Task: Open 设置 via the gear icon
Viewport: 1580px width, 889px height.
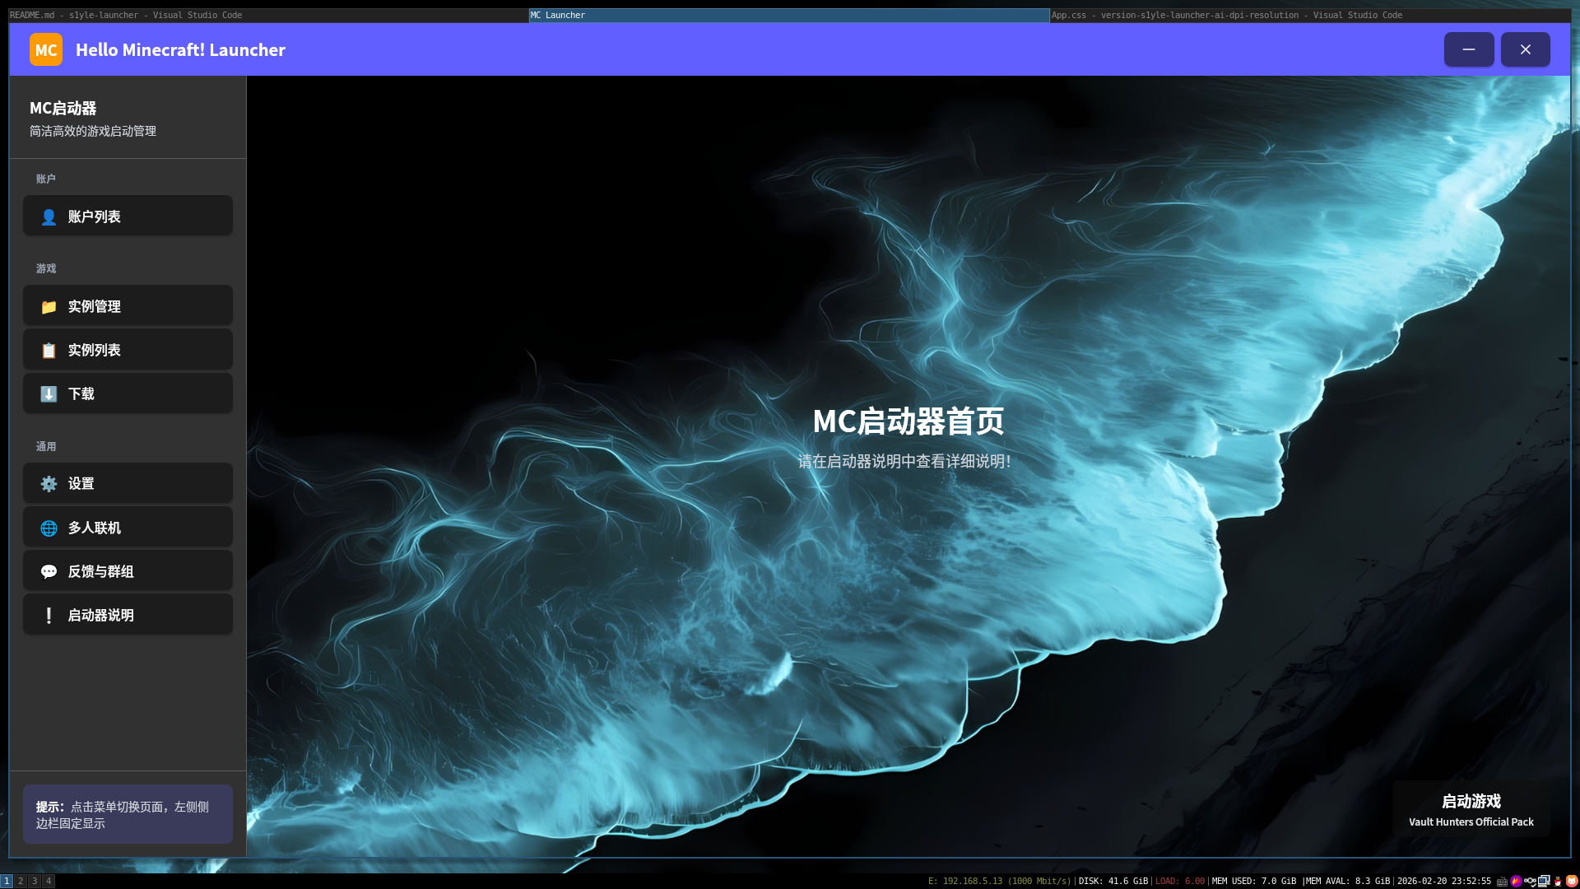Action: (49, 483)
